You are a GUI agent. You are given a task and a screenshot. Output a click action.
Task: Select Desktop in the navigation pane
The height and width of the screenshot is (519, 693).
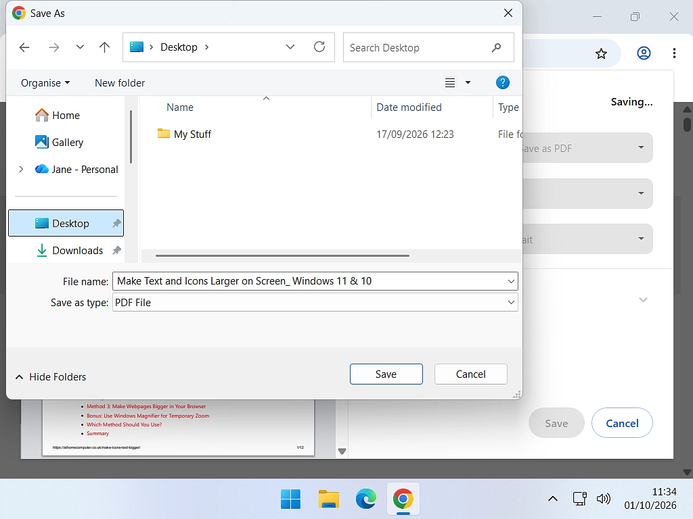coord(66,223)
